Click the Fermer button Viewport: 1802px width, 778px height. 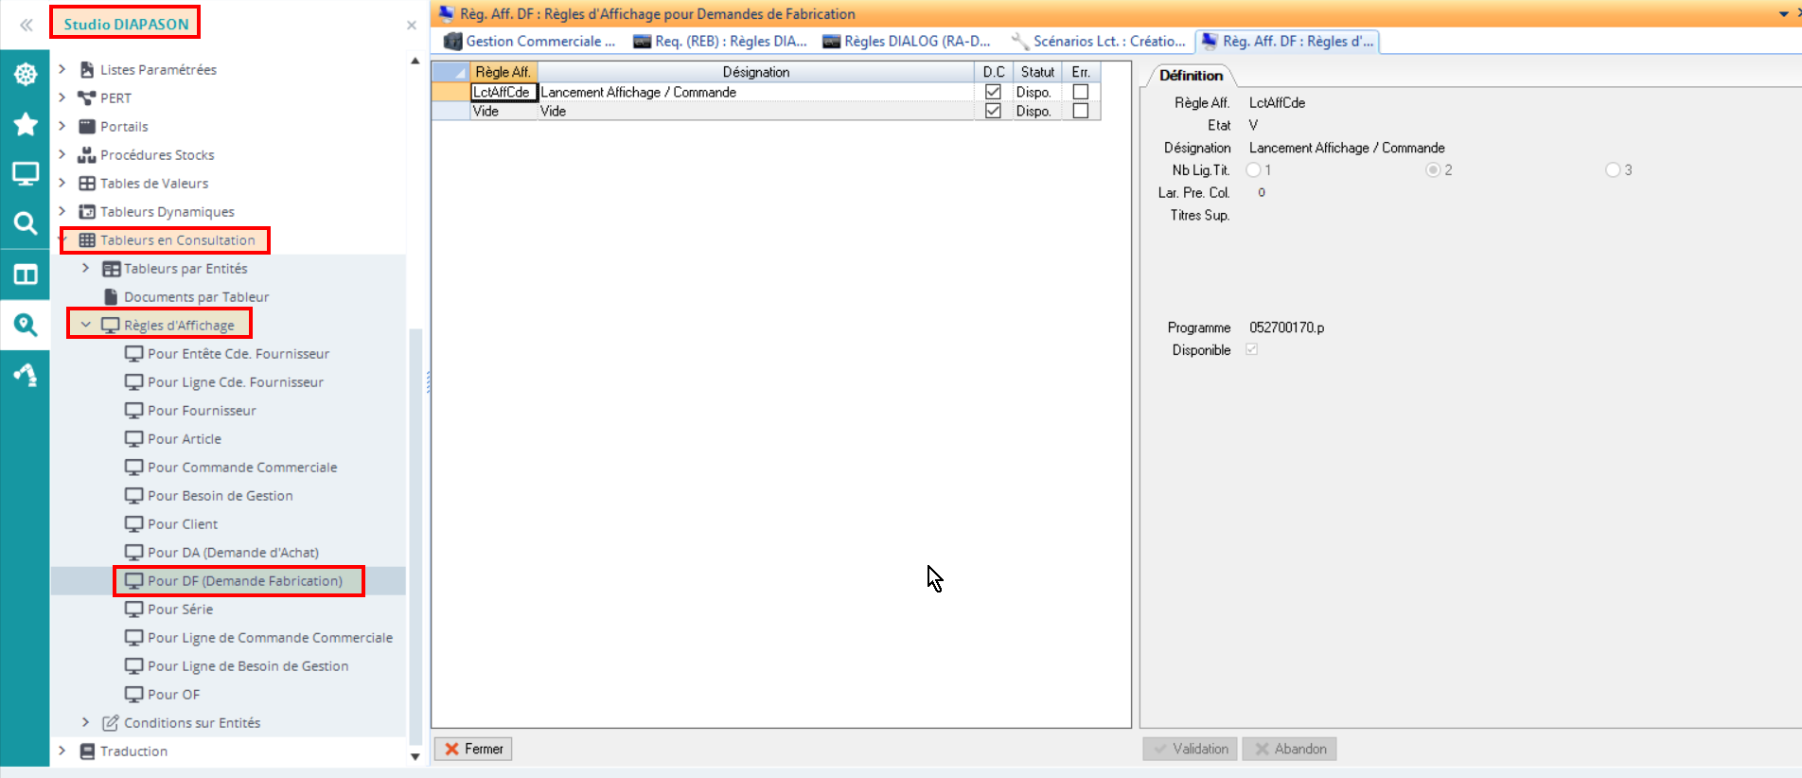tap(473, 749)
